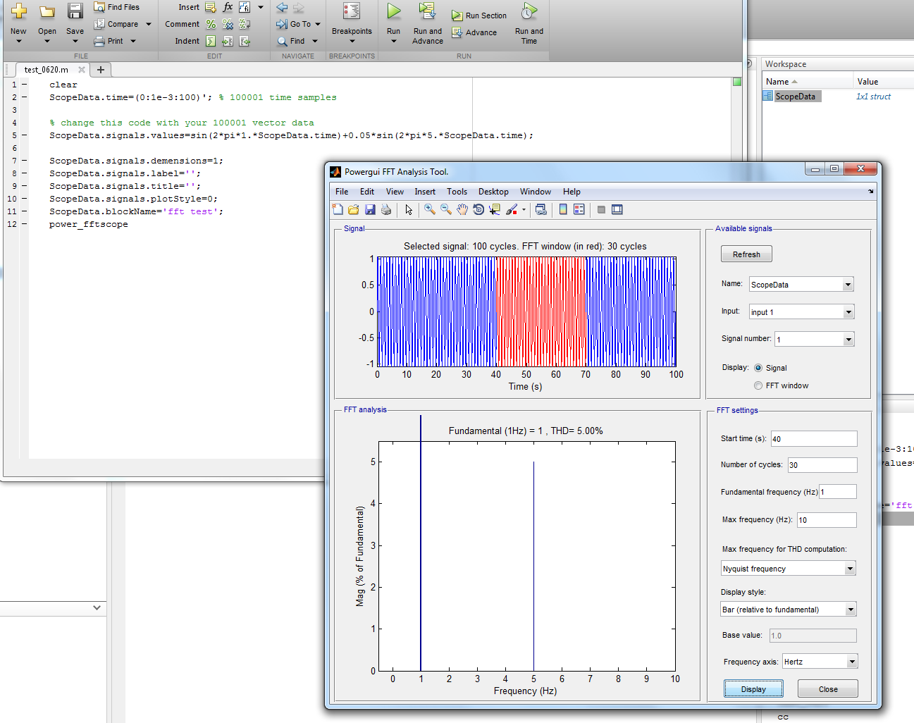Open the Signal number dropdown
The height and width of the screenshot is (723, 914).
click(x=848, y=340)
